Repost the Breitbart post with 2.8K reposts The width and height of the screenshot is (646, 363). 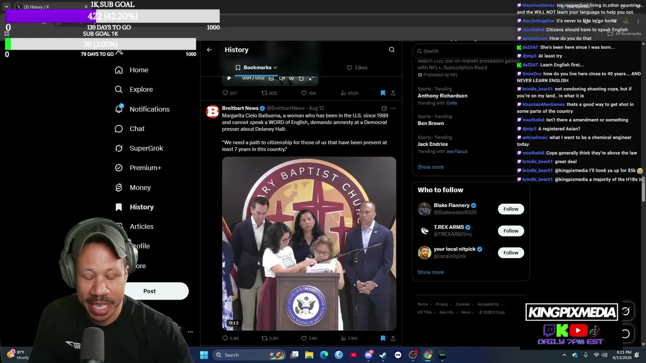pos(270,338)
